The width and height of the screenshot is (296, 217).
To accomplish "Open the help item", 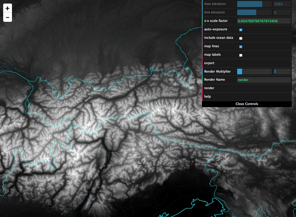I will [208, 97].
